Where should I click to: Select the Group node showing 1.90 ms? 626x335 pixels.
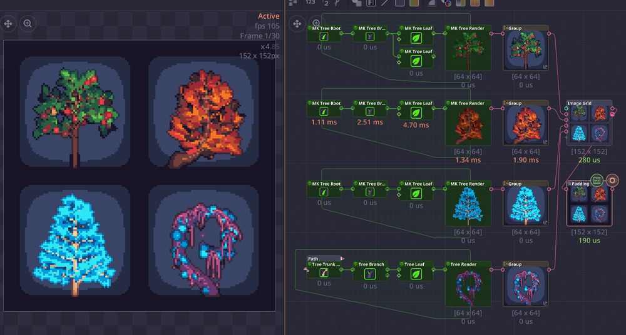pyautogui.click(x=526, y=123)
